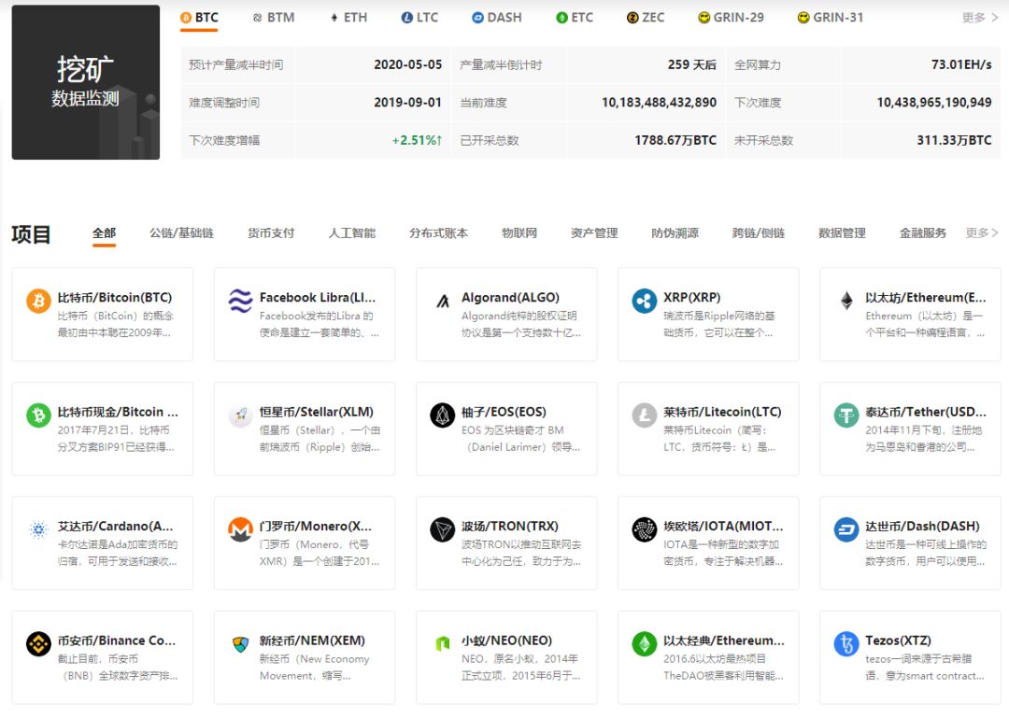This screenshot has height=718, width=1009.
Task: Open the 达世币/Dash(DASH) project title
Action: tap(922, 527)
